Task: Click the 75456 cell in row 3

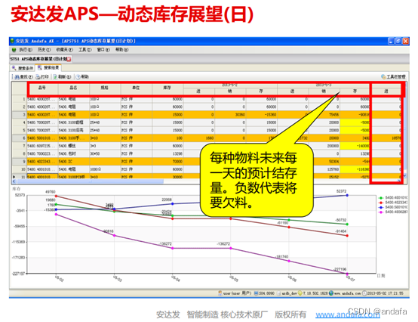Action: click(x=324, y=115)
